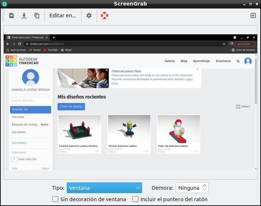Toggle the Select checkbox

[x=238, y=107]
